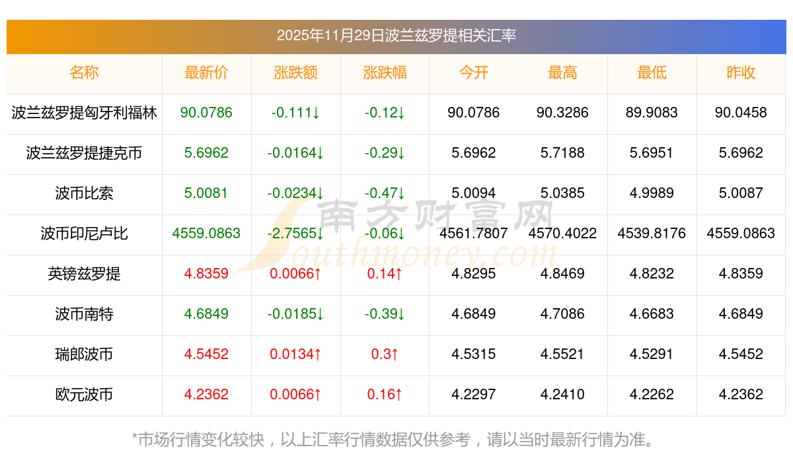Select the 涨跌额 column header
793x460 pixels.
(x=295, y=73)
